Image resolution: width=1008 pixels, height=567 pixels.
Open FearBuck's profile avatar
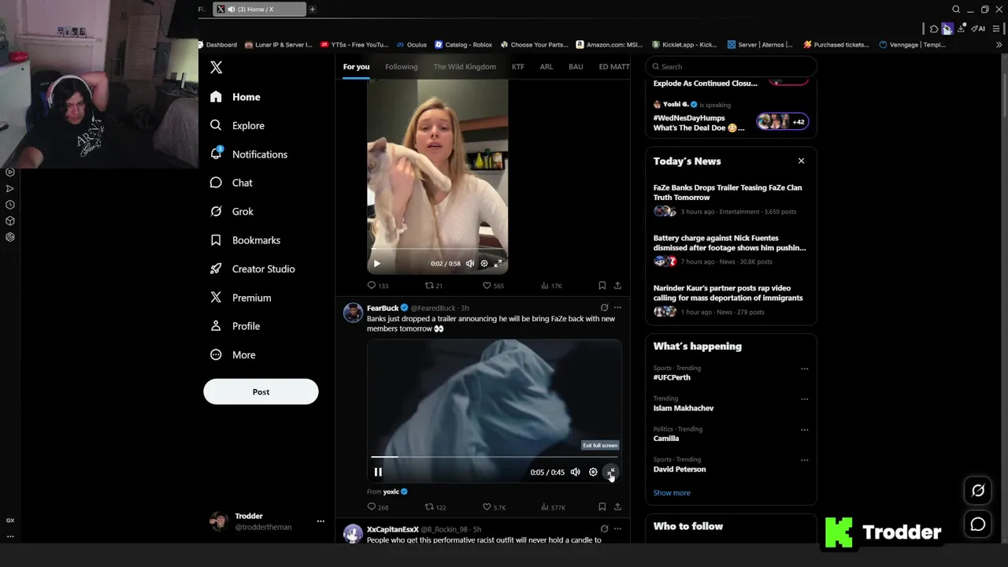pyautogui.click(x=353, y=313)
